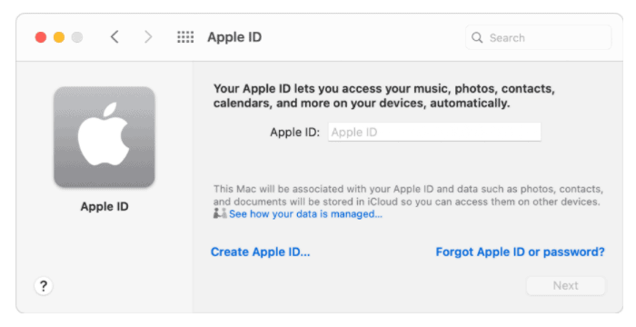Show all preferences via the grid icon
This screenshot has width=636, height=327.
coord(185,37)
